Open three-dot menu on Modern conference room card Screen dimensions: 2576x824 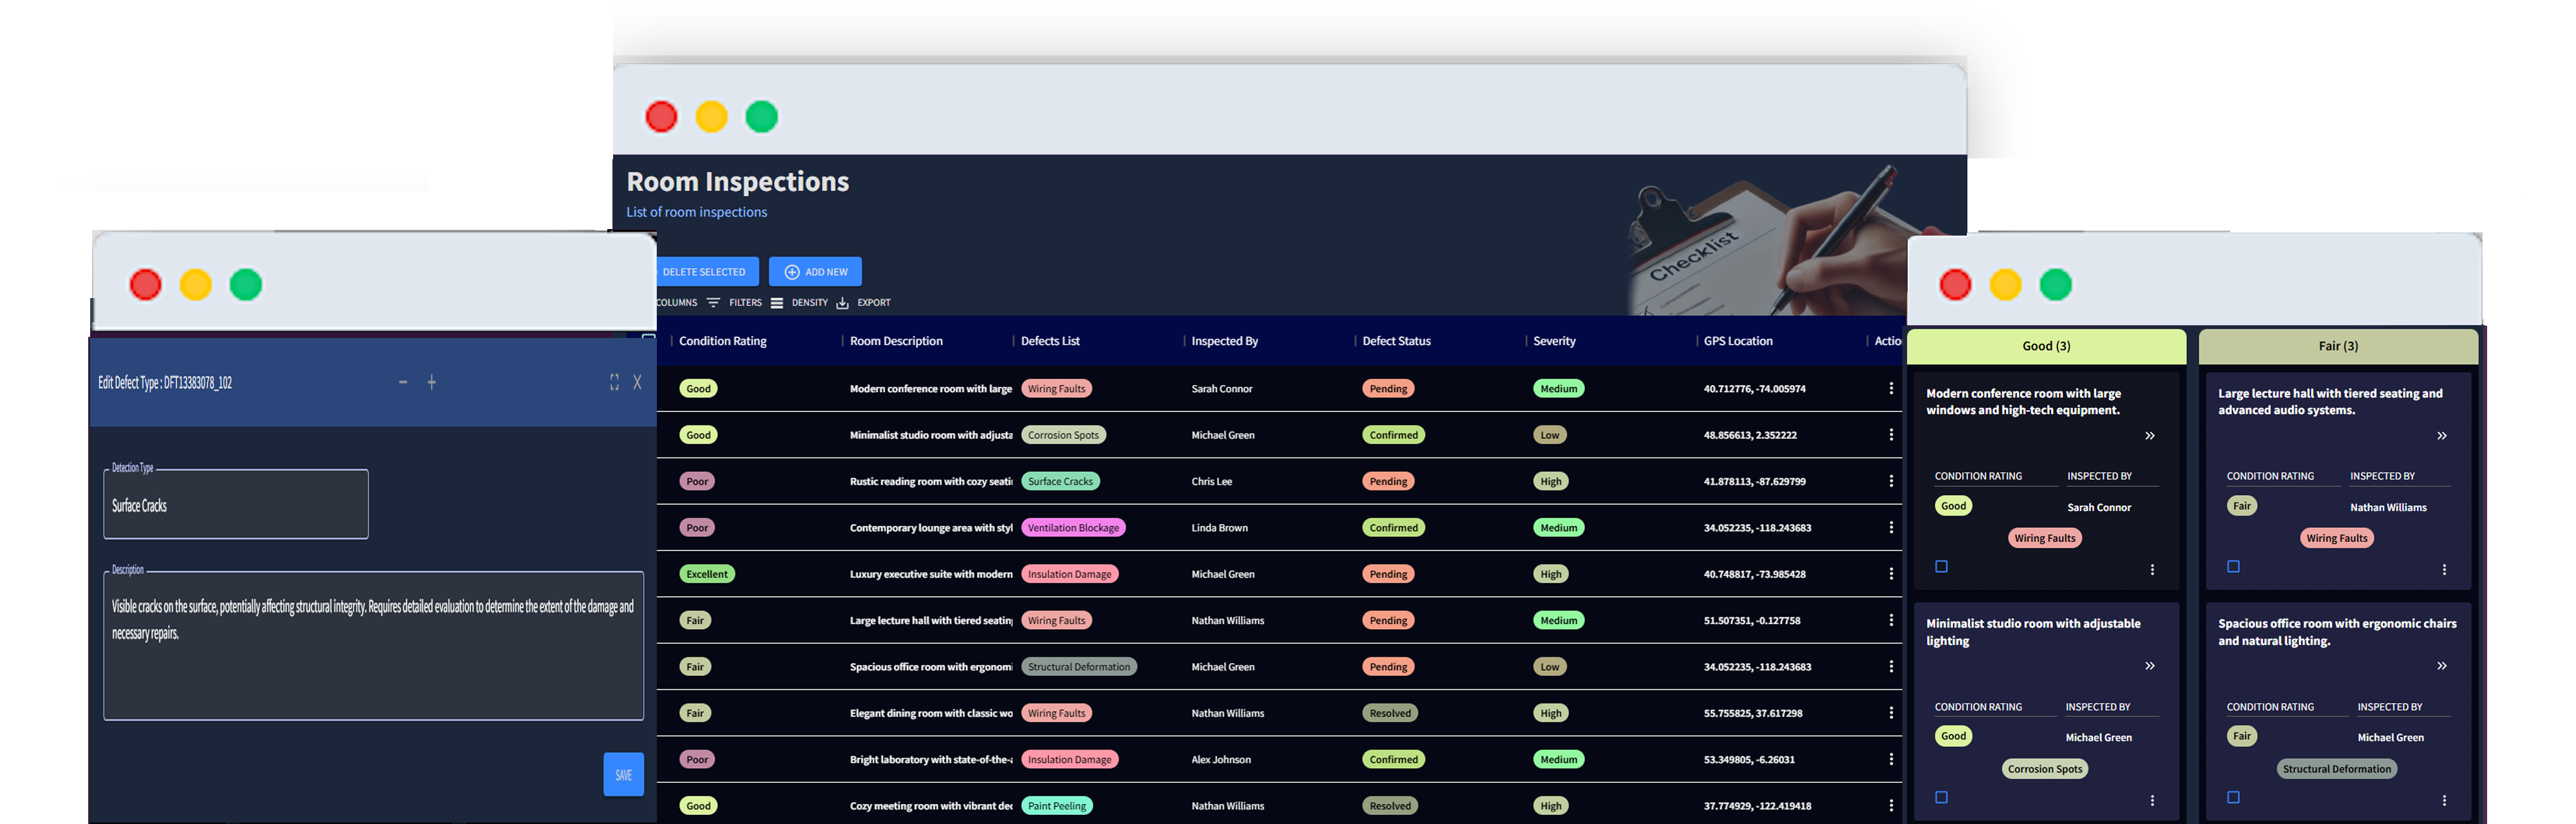point(2152,568)
